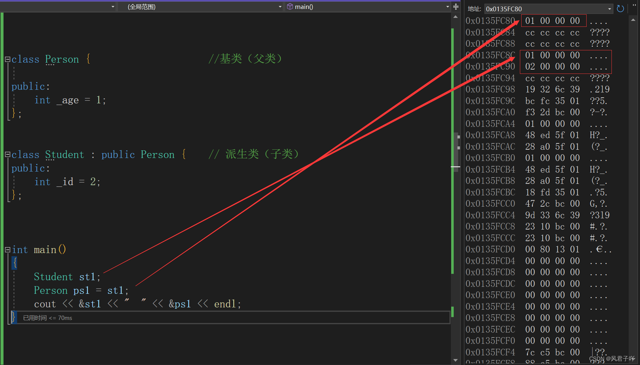640x365 pixels.
Task: Click the elapsed time 已用时间 <= 70ms hint
Action: point(48,318)
